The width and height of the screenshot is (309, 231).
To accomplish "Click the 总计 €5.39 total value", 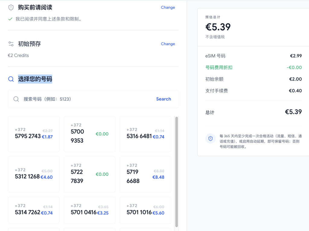I will (x=293, y=112).
